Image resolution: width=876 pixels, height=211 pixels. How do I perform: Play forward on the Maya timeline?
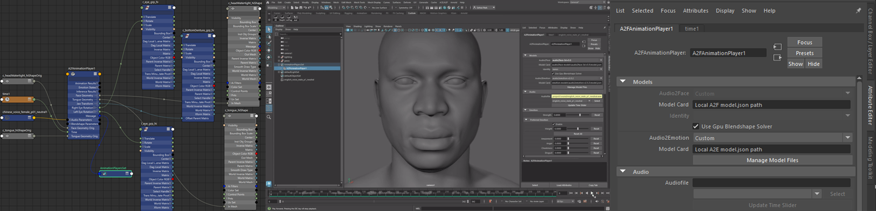click(x=592, y=193)
